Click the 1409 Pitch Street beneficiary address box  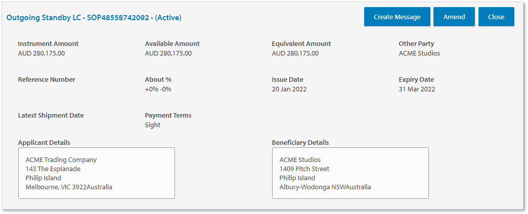click(x=350, y=173)
